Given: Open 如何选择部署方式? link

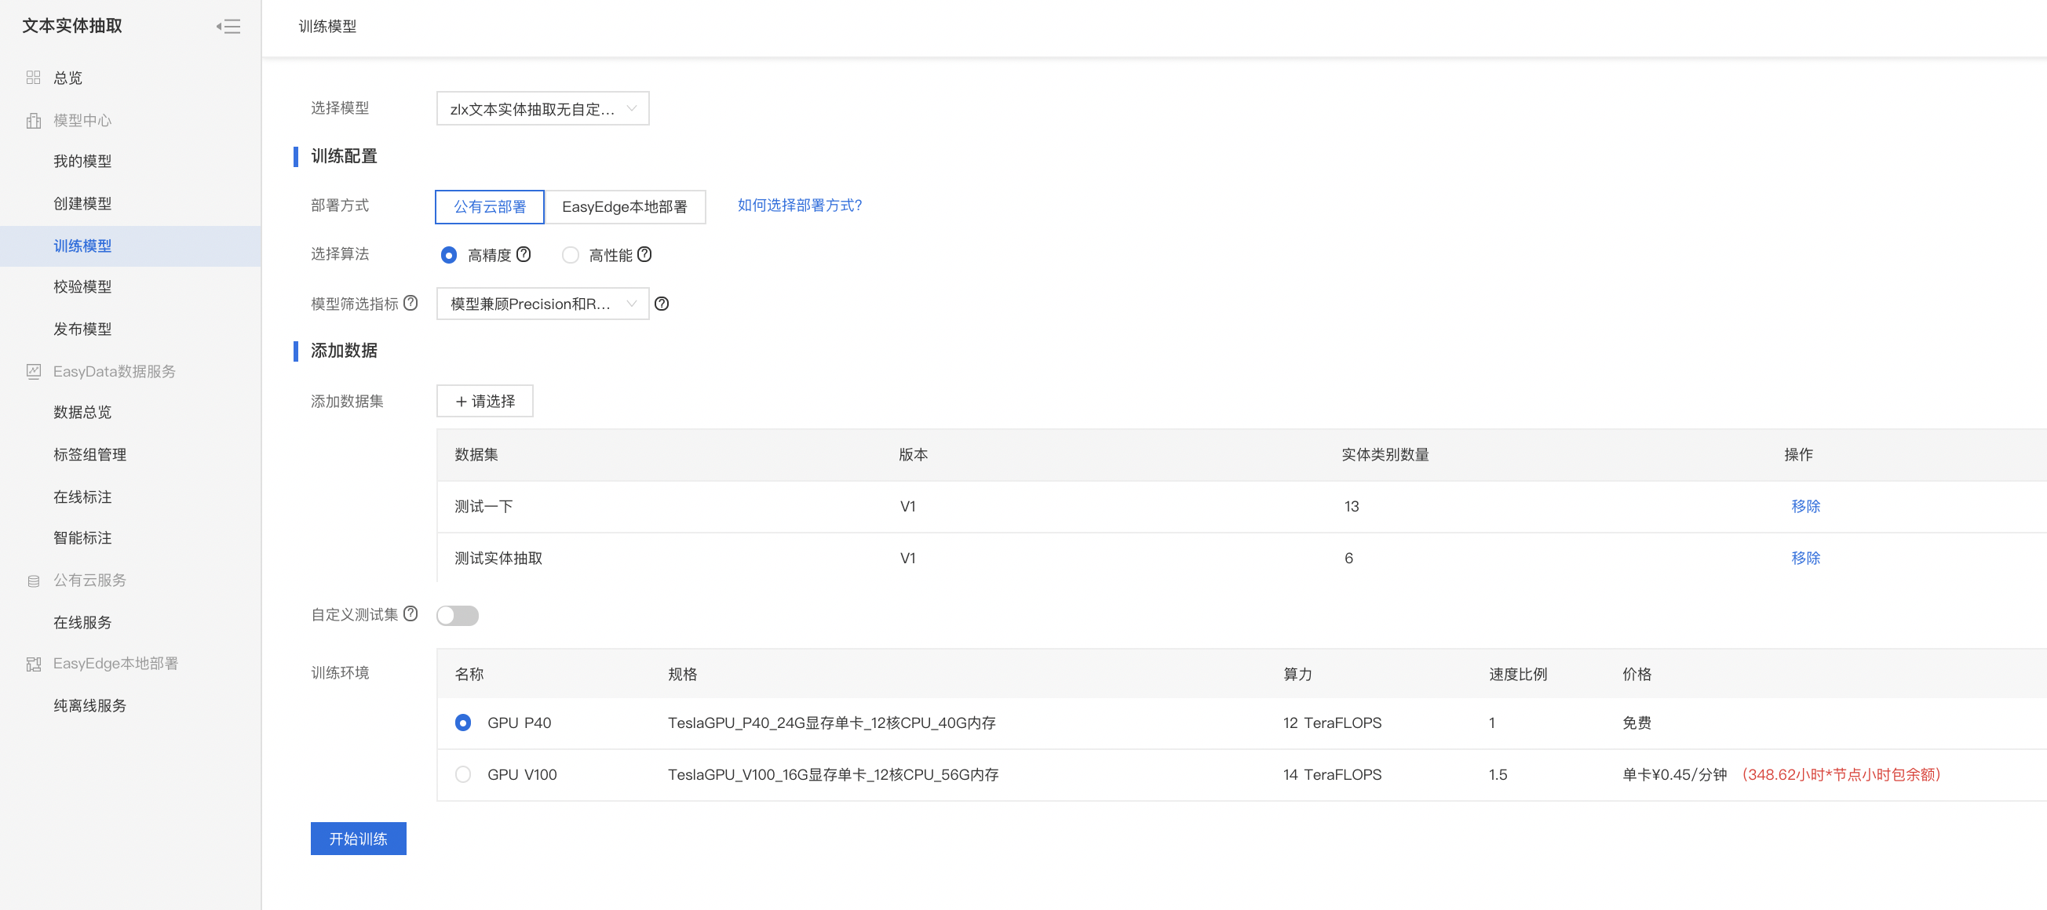Looking at the screenshot, I should point(799,205).
